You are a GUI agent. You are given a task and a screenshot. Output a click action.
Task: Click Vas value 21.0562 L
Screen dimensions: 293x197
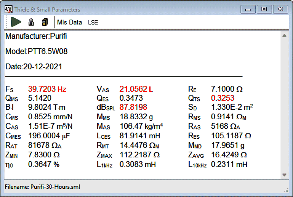[136, 89]
